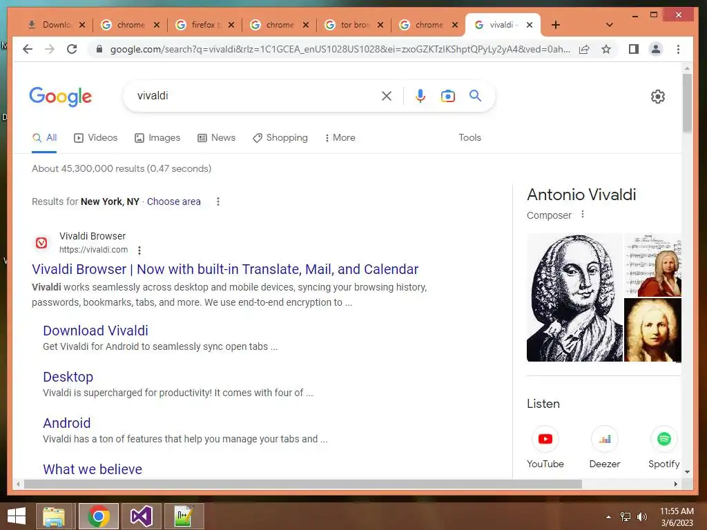Image resolution: width=707 pixels, height=530 pixels.
Task: Clear the search box text
Action: 387,95
